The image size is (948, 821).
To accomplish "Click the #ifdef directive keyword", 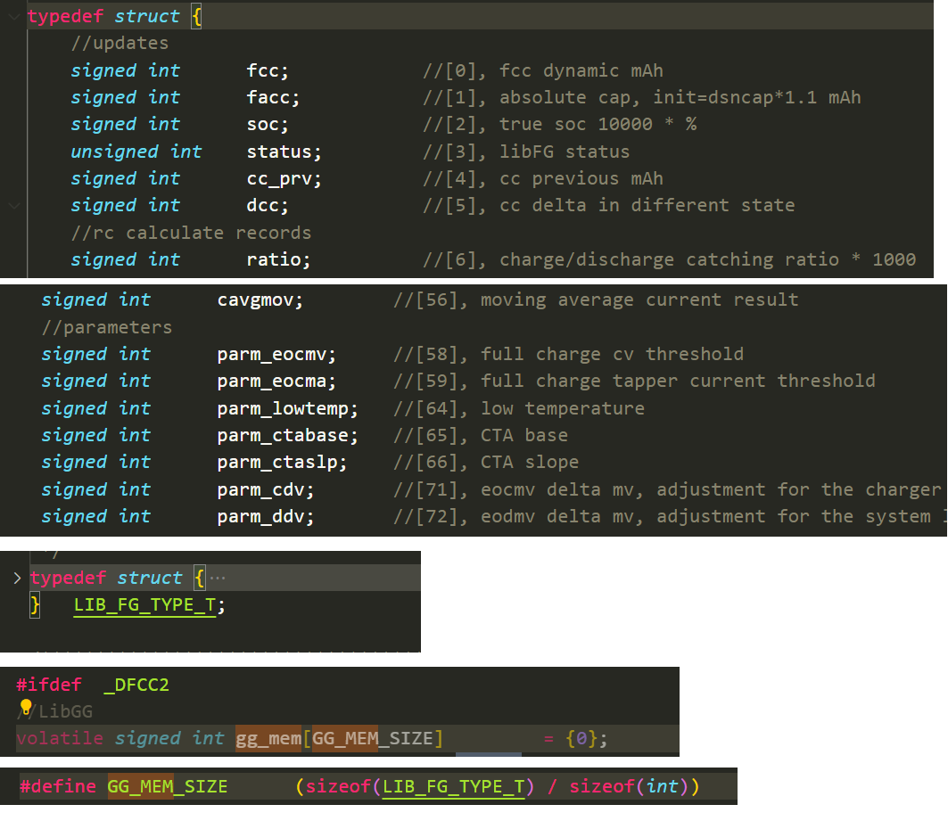I will point(49,685).
